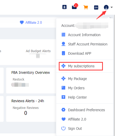Open the mail inbox with 21 notifications
This screenshot has width=115, height=136.
(x=75, y=6)
